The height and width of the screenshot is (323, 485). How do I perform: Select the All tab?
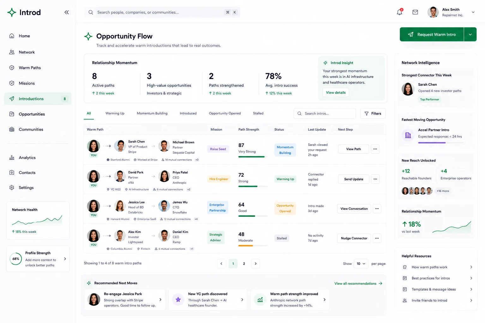point(89,114)
